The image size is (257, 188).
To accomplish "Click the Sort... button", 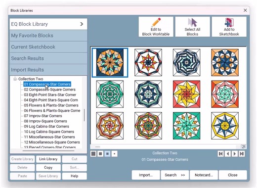I will [x=74, y=168].
